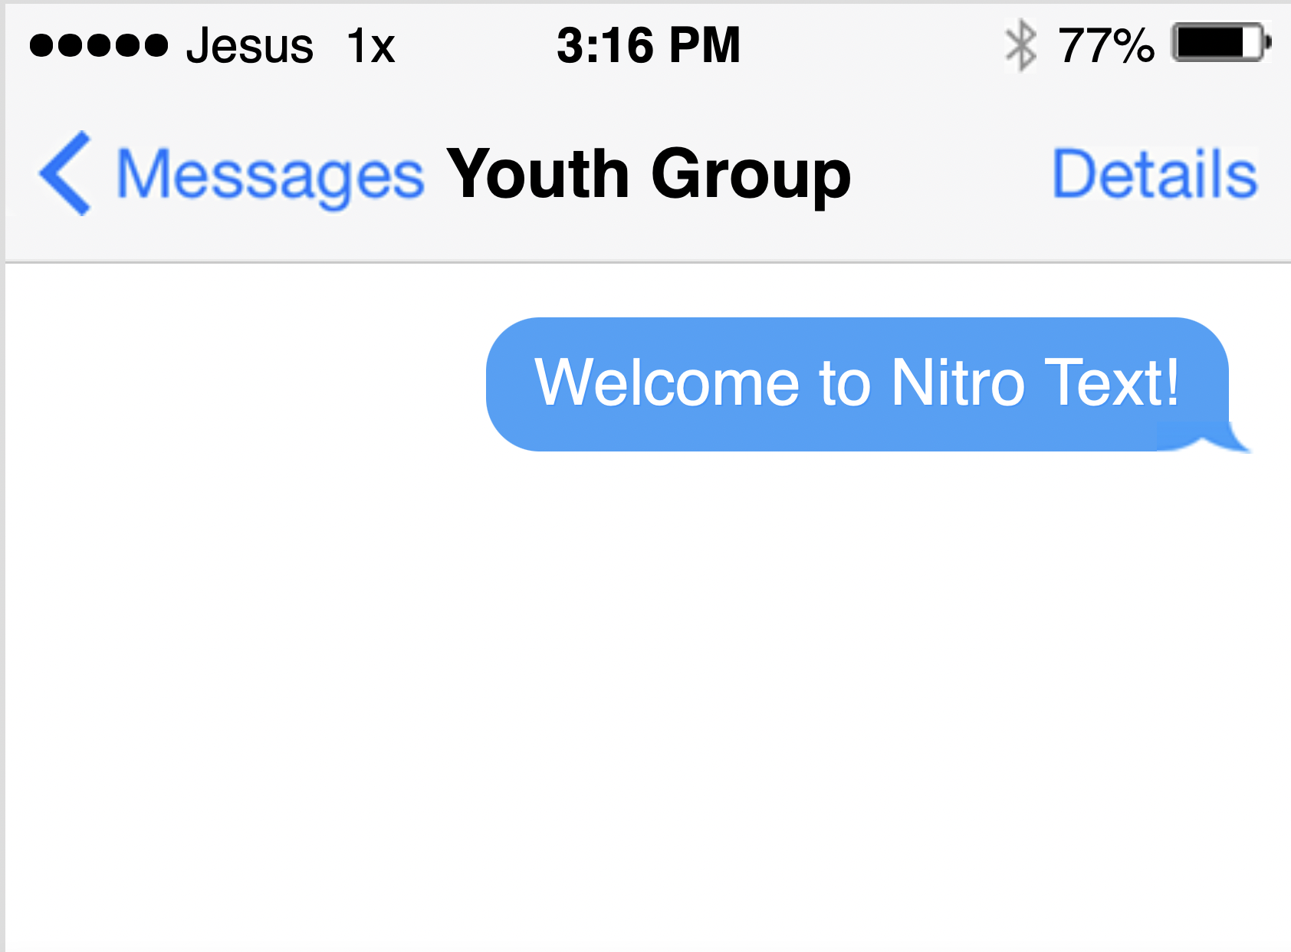Click the Bluetooth status icon
This screenshot has width=1291, height=952.
click(1021, 46)
